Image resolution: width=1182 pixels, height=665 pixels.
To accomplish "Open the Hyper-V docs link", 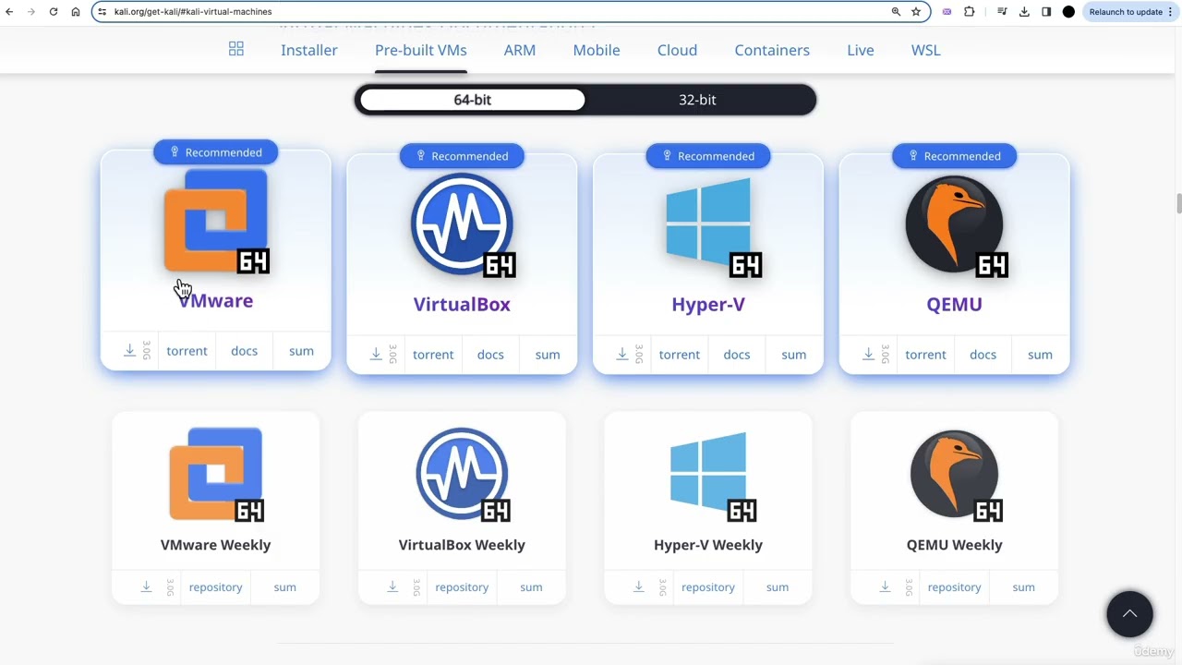I will coord(737,355).
